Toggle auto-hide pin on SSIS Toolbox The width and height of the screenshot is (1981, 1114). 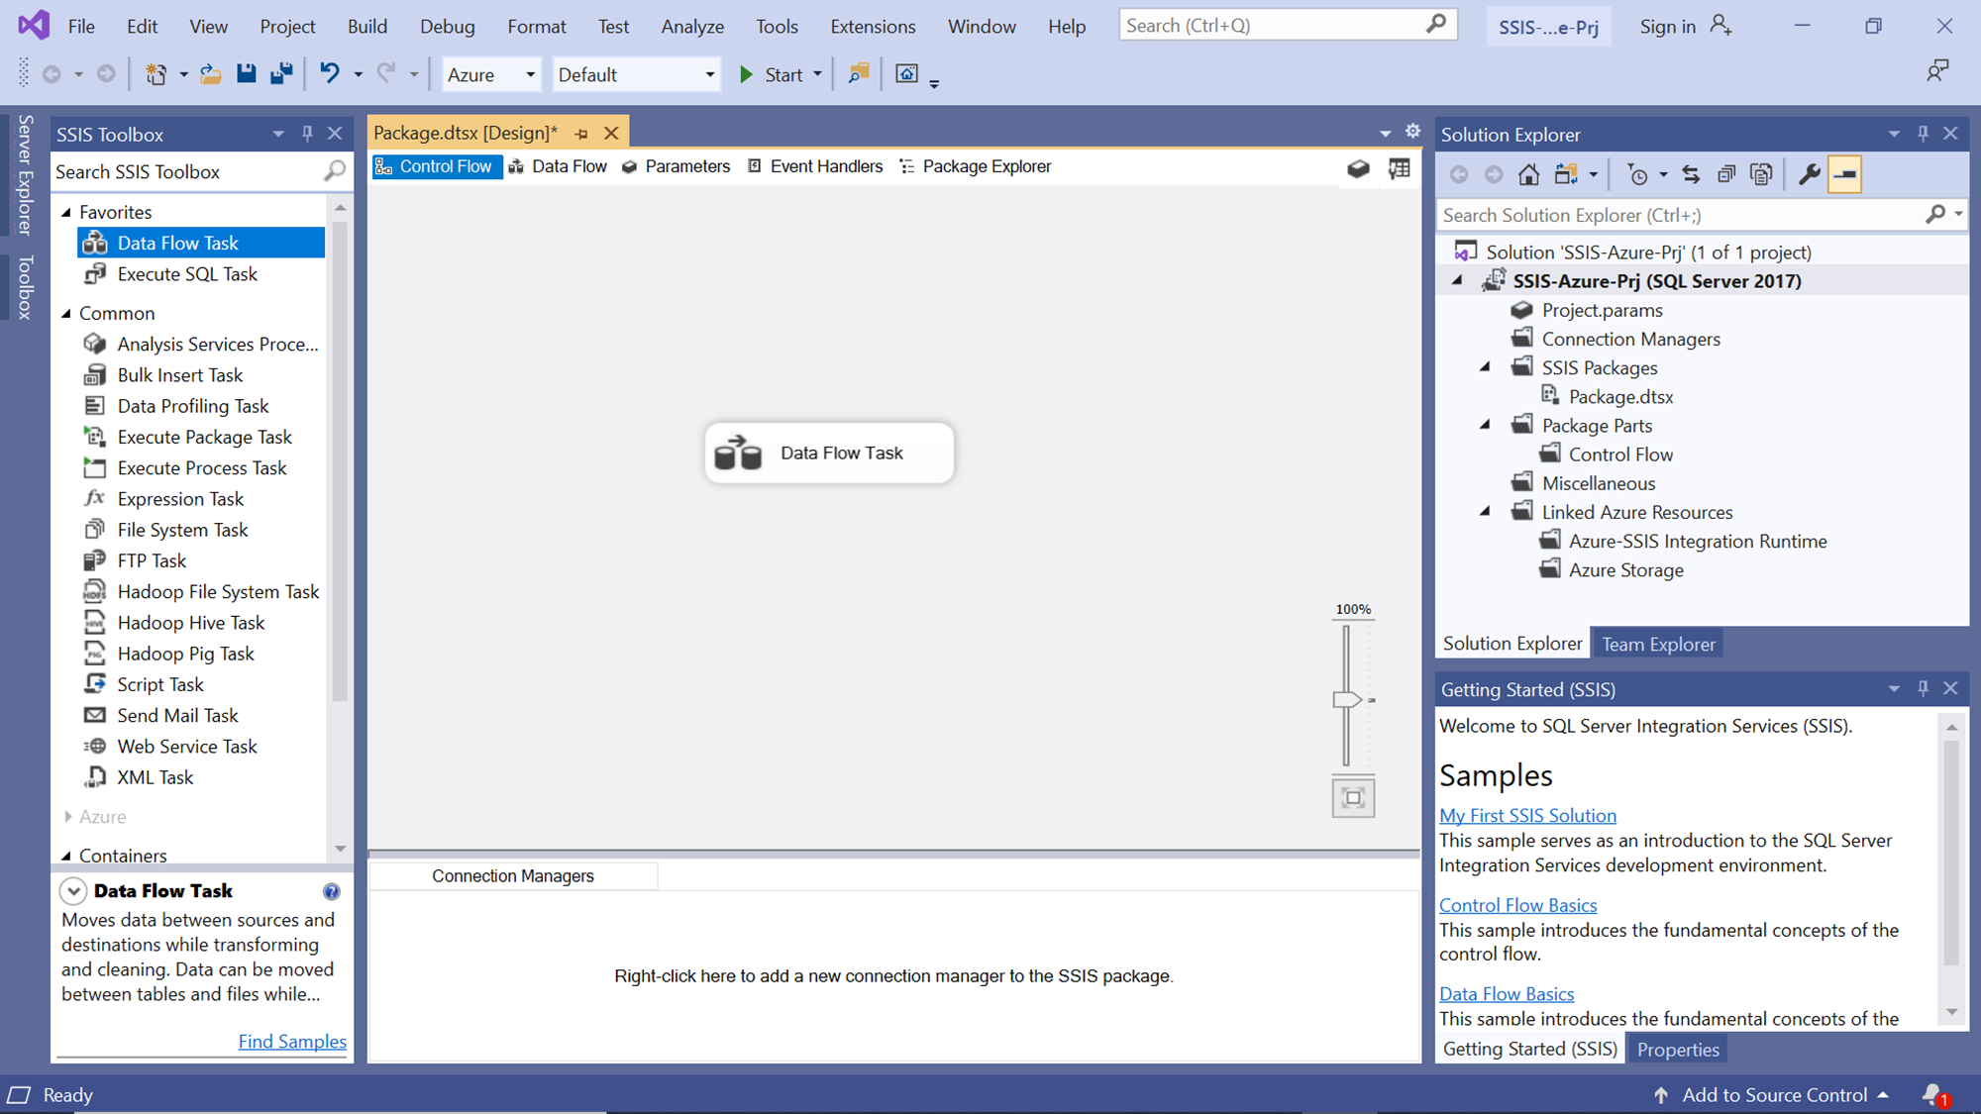307,134
